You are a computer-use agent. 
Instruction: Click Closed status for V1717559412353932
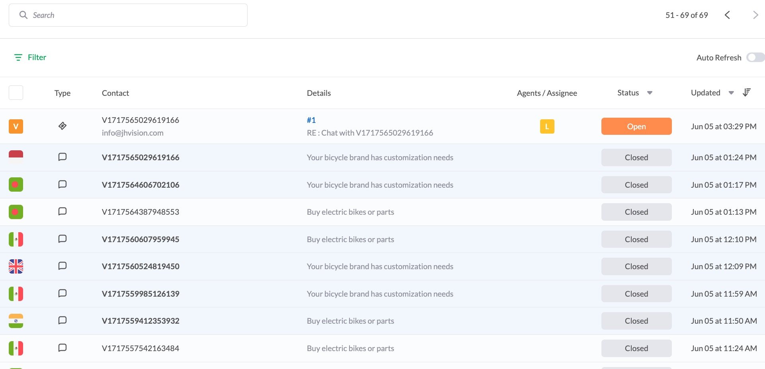tap(636, 321)
